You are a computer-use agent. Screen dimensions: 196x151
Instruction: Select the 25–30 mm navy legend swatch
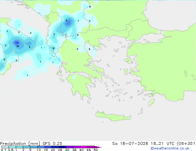pos(62,147)
